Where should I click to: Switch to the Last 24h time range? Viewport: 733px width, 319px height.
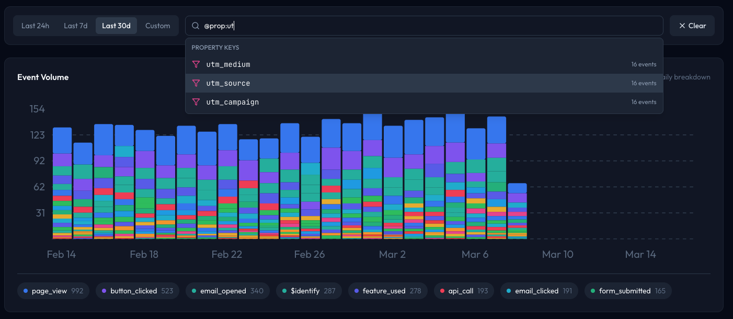35,25
